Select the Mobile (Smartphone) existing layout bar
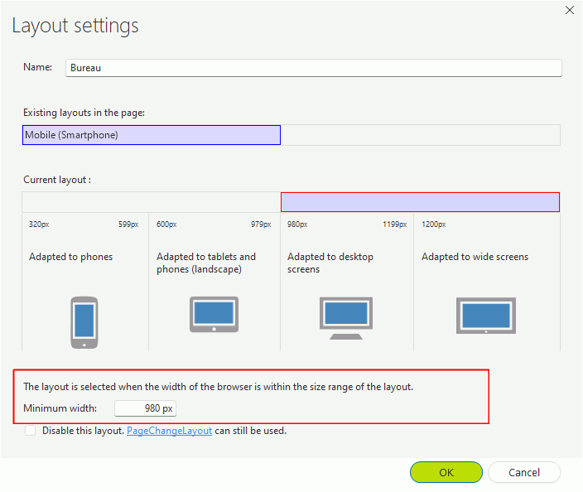Viewport: 583px width, 492px height. click(152, 135)
